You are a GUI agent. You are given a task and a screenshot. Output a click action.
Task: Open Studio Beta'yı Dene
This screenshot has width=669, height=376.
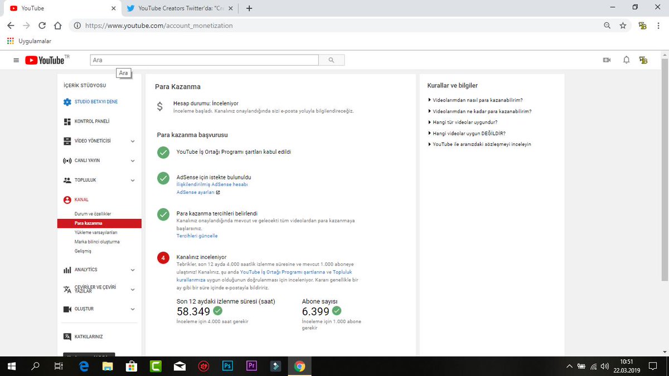click(96, 102)
